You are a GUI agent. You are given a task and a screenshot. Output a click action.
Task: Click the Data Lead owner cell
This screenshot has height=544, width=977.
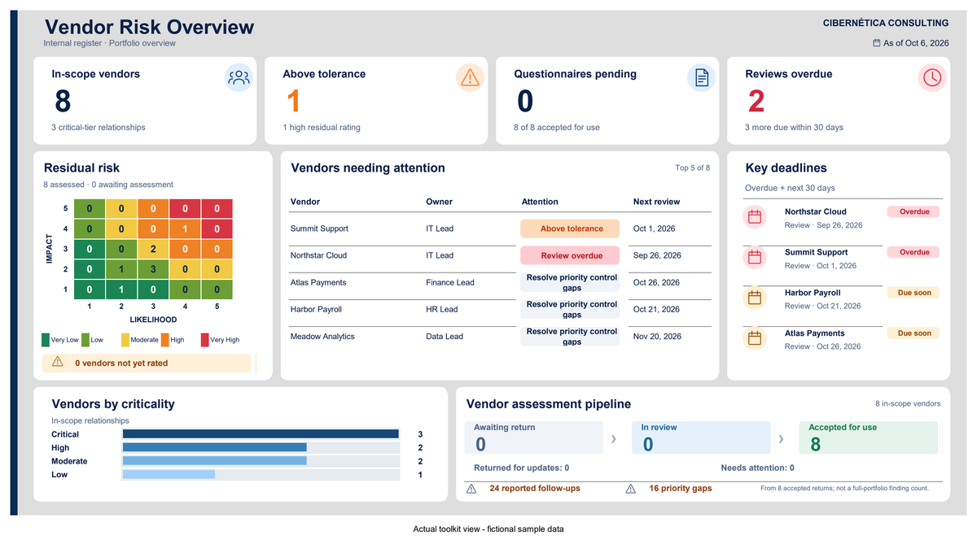(x=445, y=336)
